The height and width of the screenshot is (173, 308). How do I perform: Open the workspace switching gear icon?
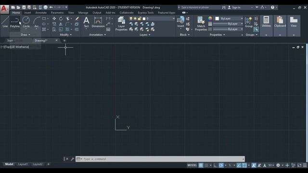pos(278,165)
